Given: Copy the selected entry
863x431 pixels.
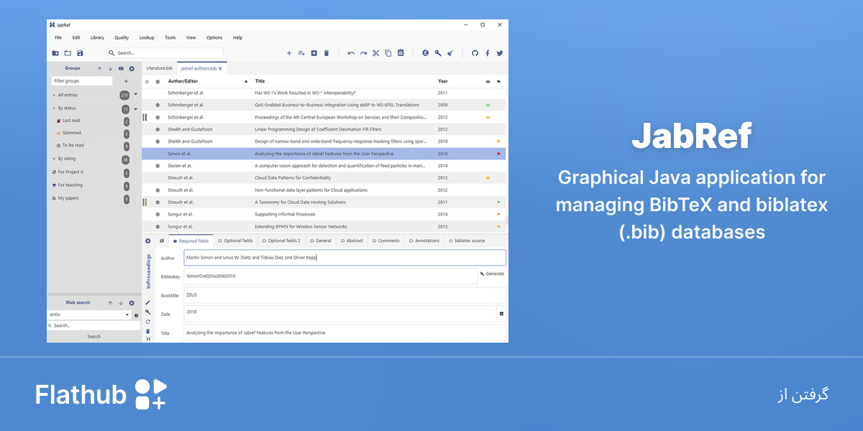Looking at the screenshot, I should pyautogui.click(x=388, y=53).
